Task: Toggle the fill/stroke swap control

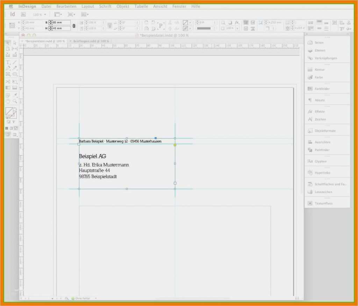Action: click(x=15, y=108)
